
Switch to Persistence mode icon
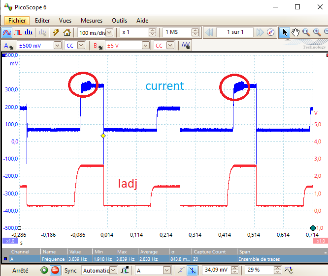tap(18, 32)
